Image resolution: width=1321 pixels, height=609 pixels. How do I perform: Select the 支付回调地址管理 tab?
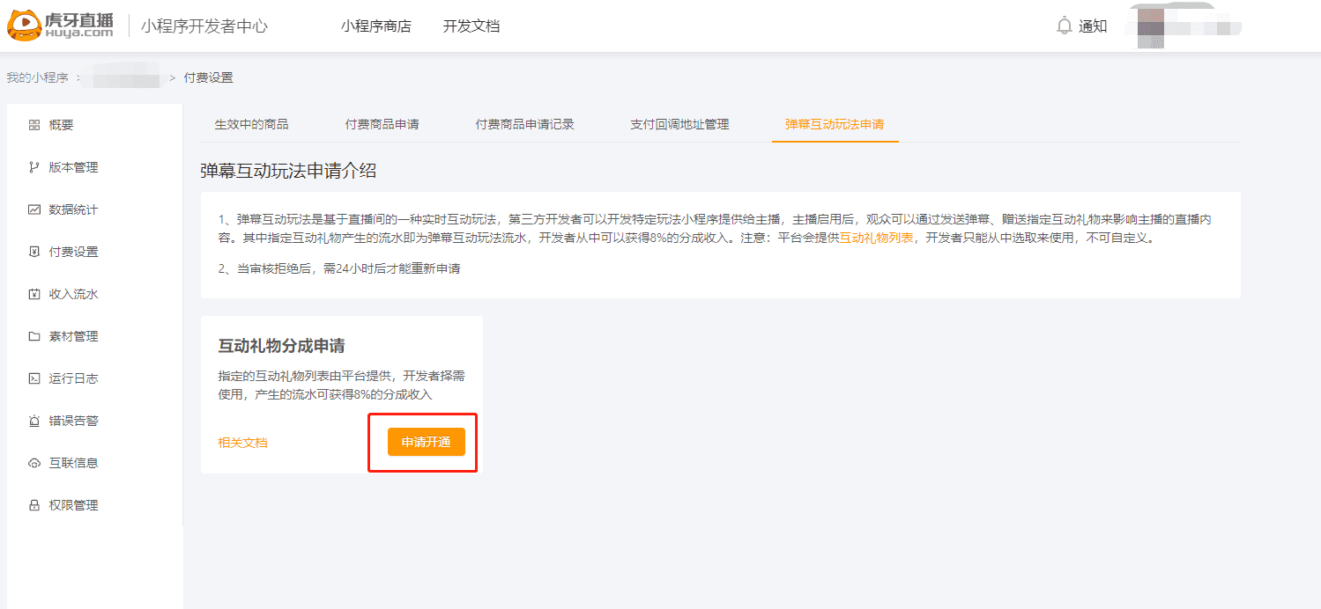(x=679, y=125)
